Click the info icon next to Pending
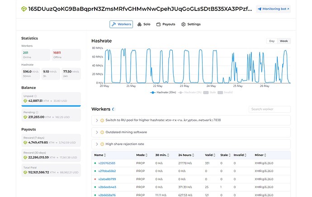 (37, 112)
